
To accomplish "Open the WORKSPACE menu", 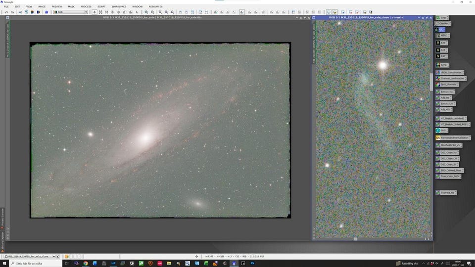I will click(x=119, y=6).
